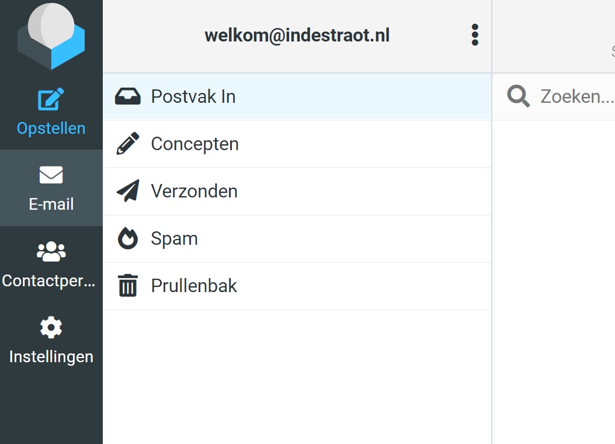Open the Spam folder
615x444 pixels.
[x=174, y=238]
